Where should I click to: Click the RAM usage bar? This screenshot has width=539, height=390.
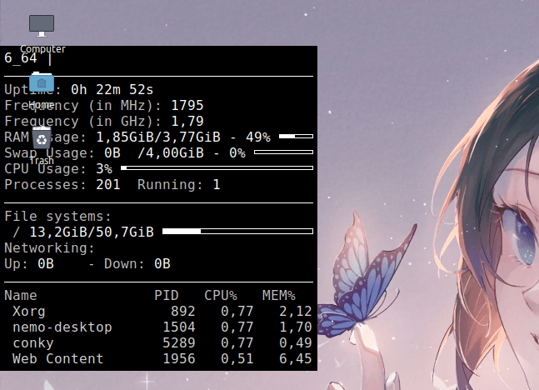(296, 136)
